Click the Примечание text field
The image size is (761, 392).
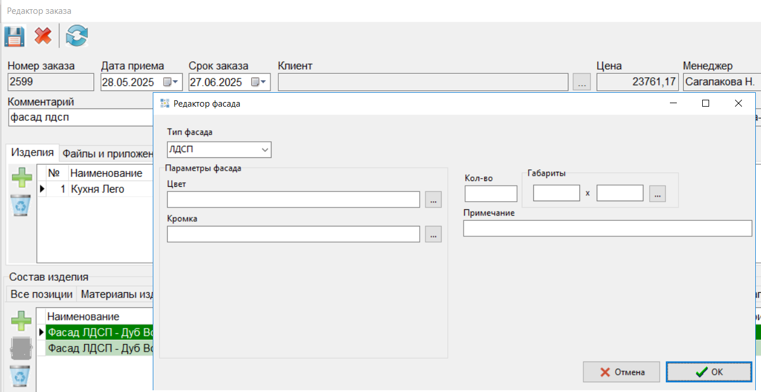tap(607, 228)
